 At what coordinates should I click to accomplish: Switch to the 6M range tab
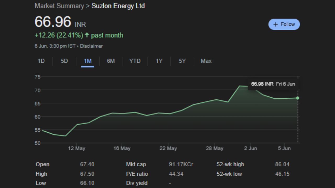click(111, 61)
